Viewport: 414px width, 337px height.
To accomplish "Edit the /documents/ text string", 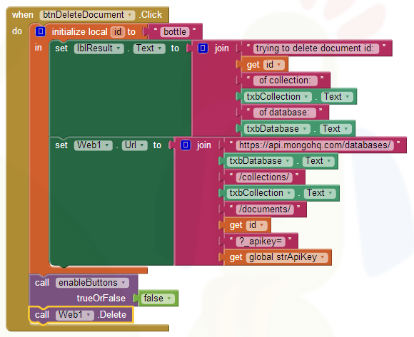I will (265, 209).
